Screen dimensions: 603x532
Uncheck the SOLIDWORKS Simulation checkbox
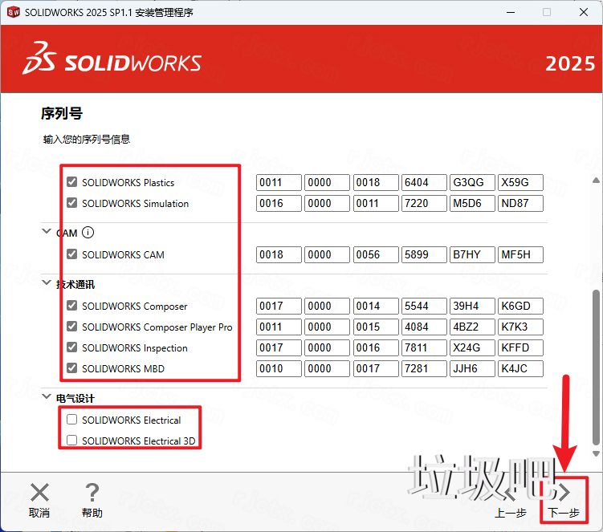pos(72,202)
